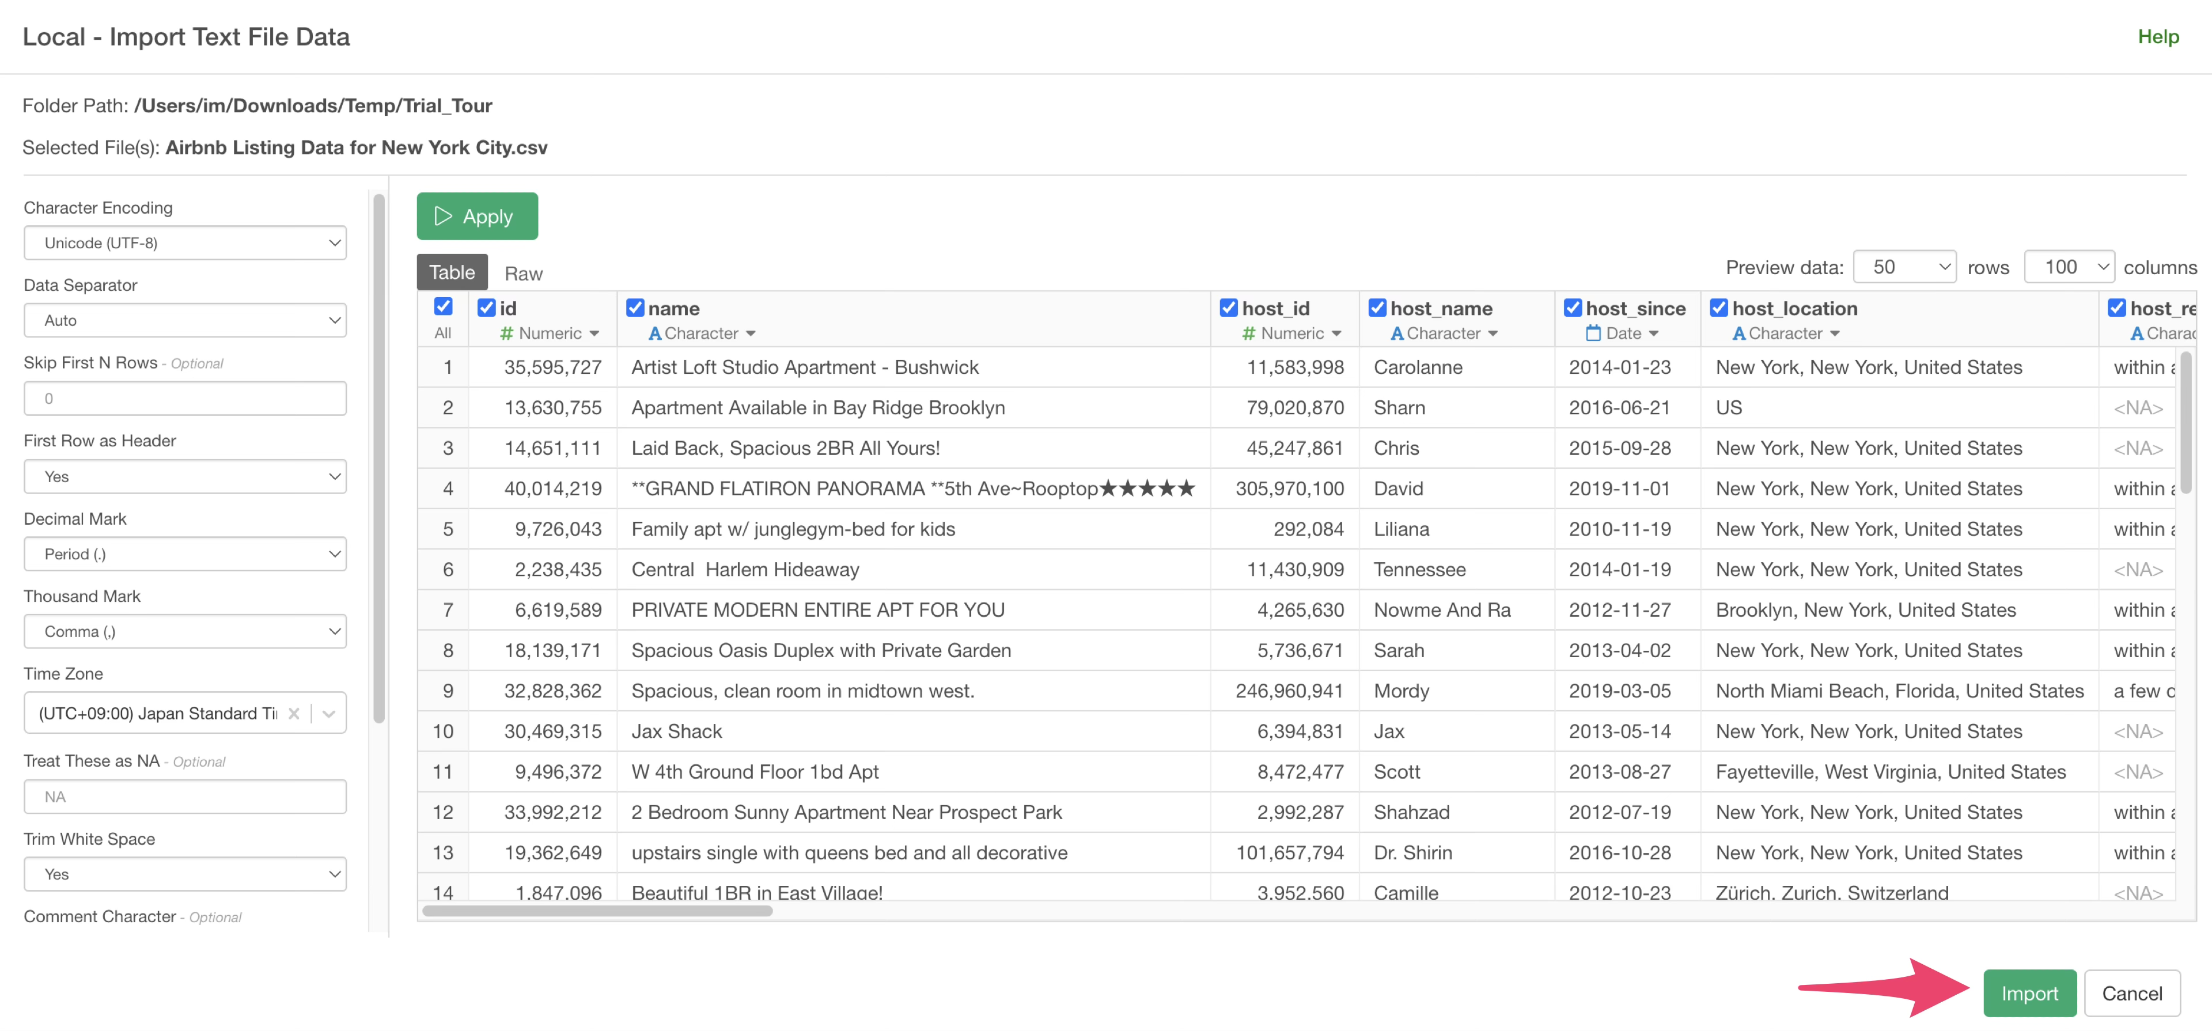The height and width of the screenshot is (1031, 2212).
Task: Click the Skip First N Rows input field
Action: point(184,399)
